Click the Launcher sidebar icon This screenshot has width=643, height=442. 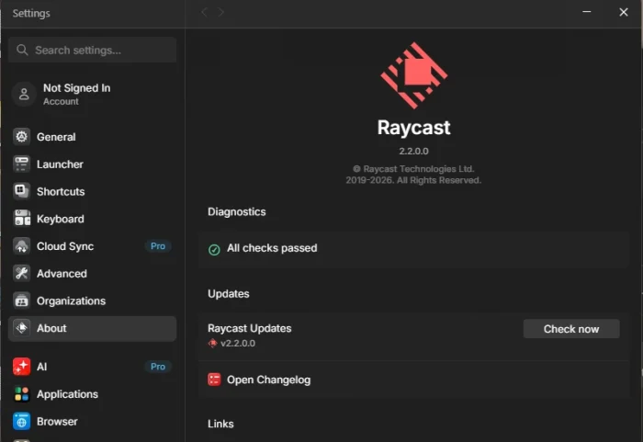[21, 164]
